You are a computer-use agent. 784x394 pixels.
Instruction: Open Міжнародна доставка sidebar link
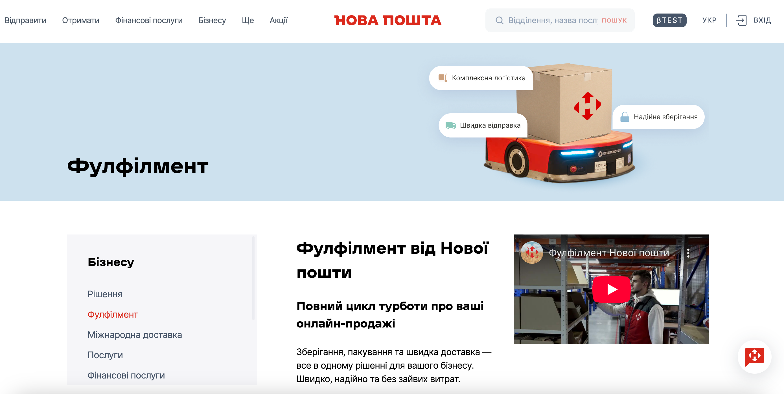click(x=135, y=335)
